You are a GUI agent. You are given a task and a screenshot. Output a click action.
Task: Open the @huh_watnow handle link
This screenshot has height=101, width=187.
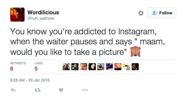point(41,18)
